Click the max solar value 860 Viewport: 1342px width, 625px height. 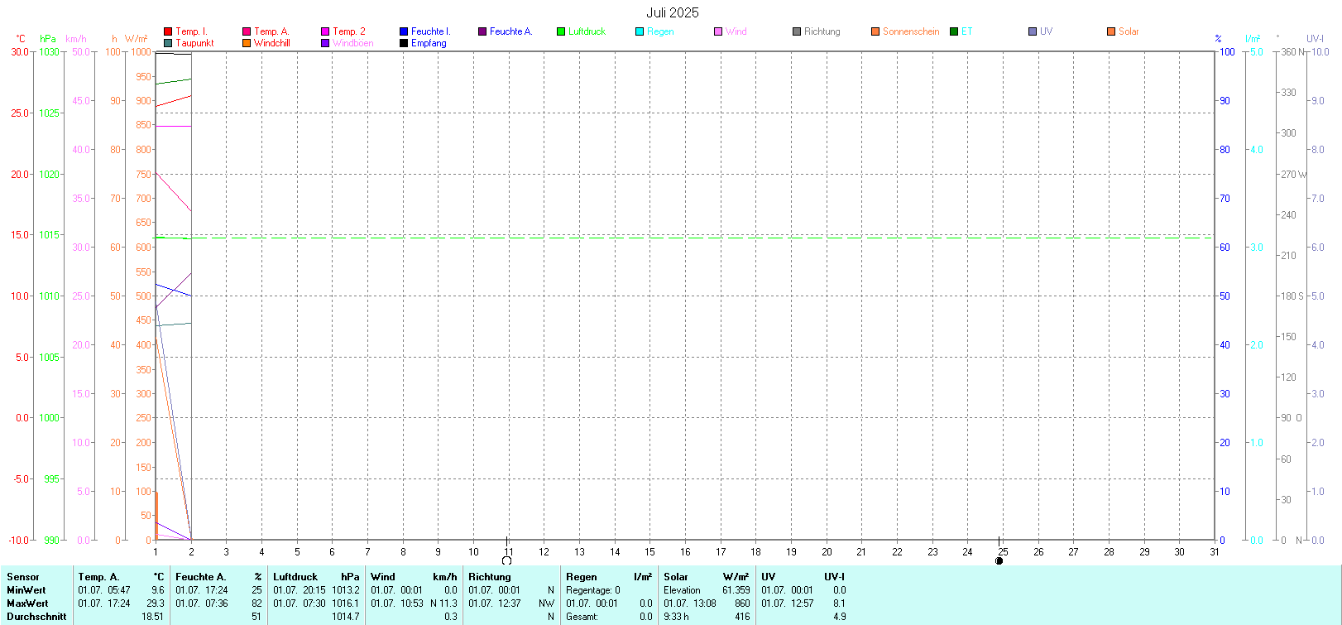(742, 603)
